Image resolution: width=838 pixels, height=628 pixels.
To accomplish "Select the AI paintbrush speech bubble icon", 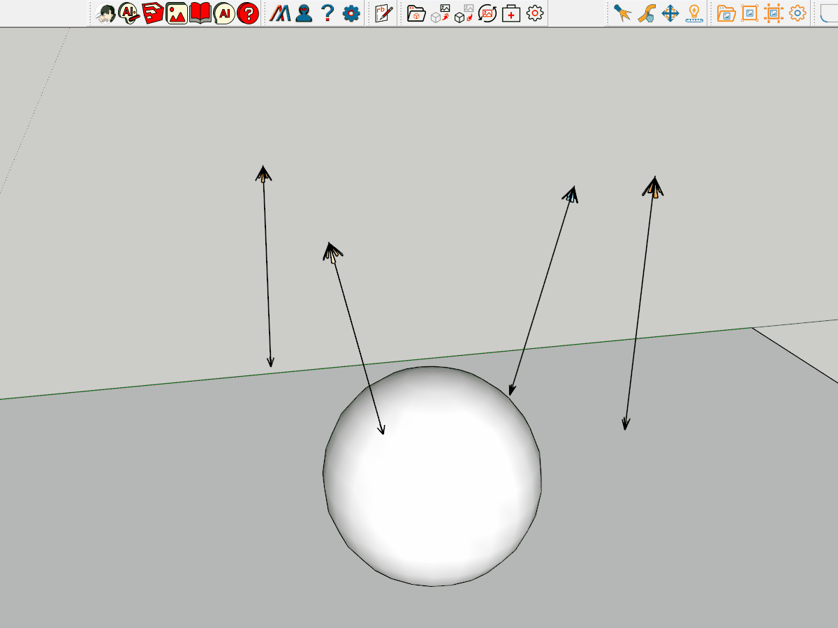I will [x=129, y=13].
